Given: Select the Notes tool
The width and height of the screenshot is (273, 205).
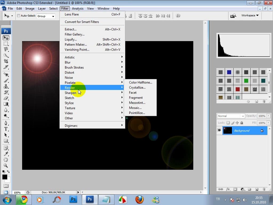Looking at the screenshot, I should [6, 148].
